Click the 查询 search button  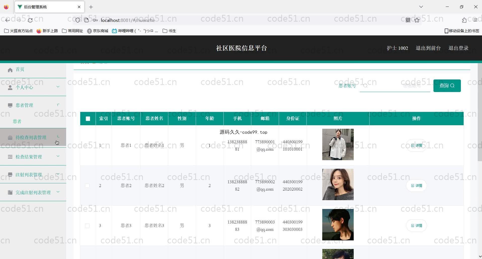447,86
